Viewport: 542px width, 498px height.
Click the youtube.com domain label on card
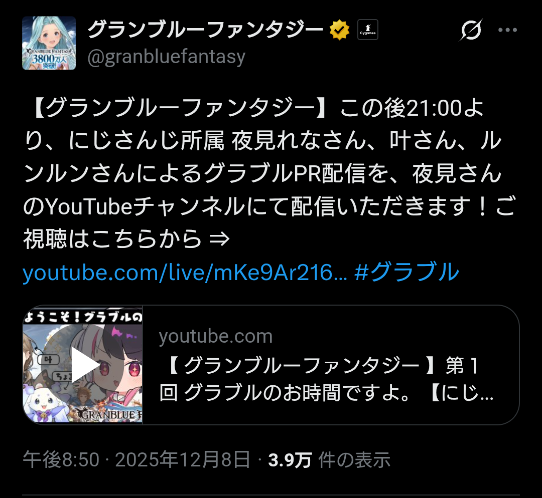[216, 336]
